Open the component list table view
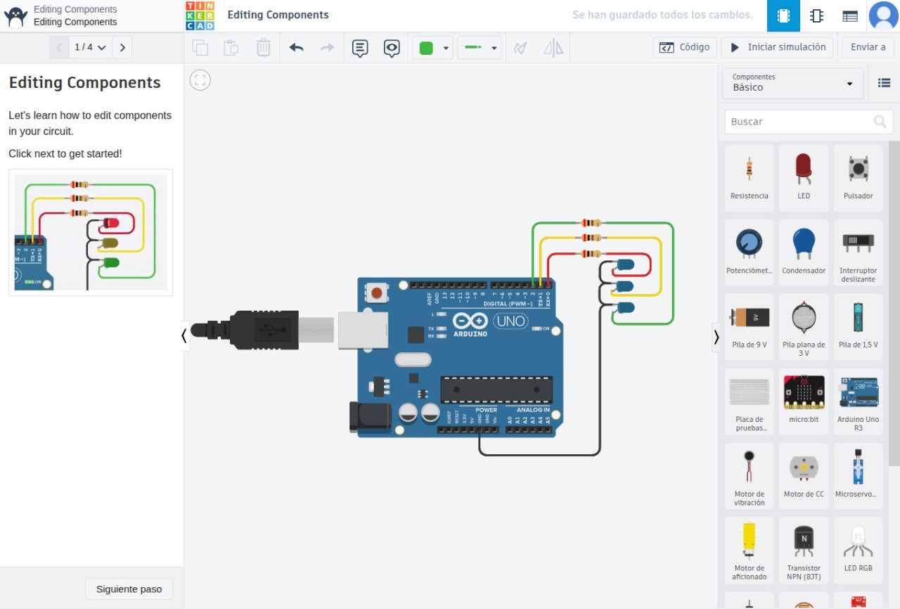This screenshot has height=609, width=900. (849, 15)
